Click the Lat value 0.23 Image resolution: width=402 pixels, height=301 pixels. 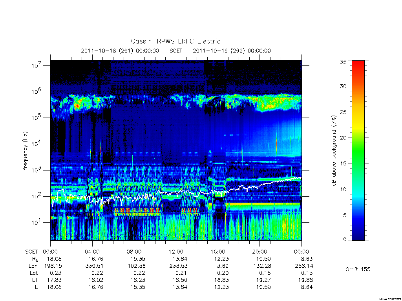click(x=56, y=273)
